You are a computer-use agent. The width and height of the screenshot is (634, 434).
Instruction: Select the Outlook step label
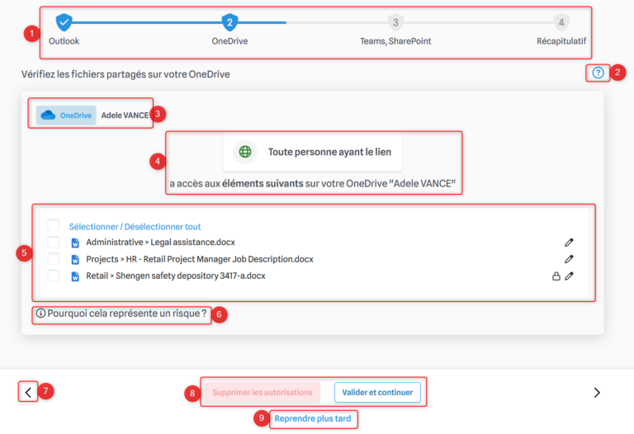click(x=64, y=41)
